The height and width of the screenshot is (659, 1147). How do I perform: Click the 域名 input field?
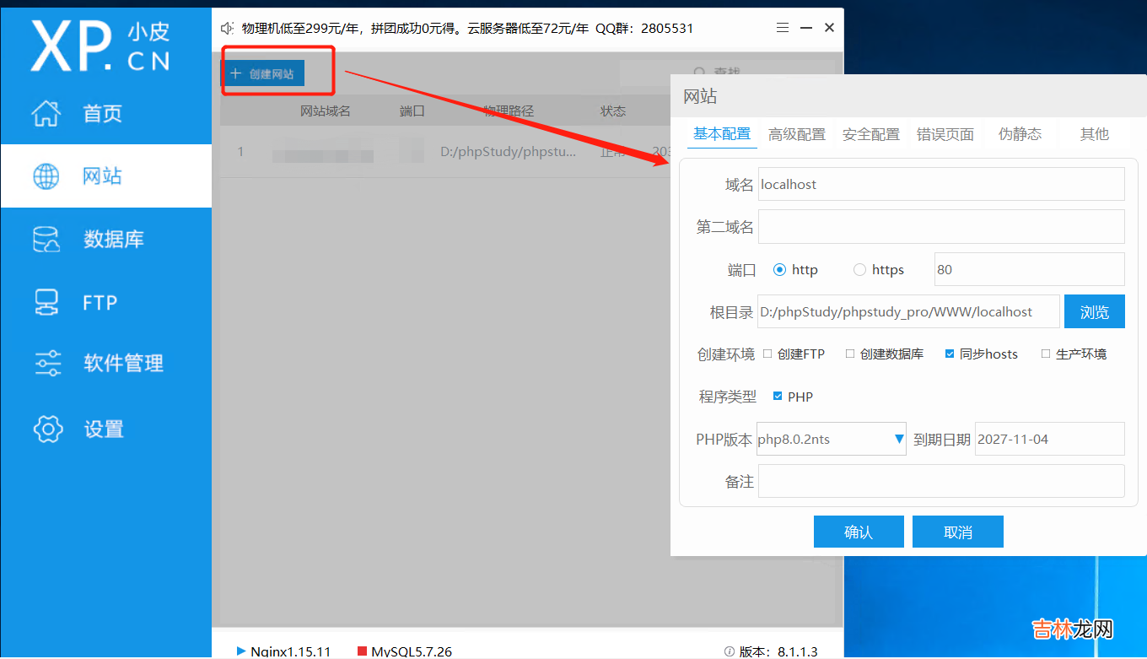coord(940,184)
